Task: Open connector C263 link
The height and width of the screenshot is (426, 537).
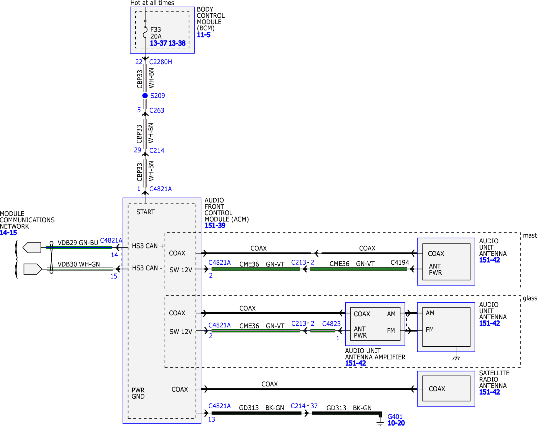Action: coord(157,110)
